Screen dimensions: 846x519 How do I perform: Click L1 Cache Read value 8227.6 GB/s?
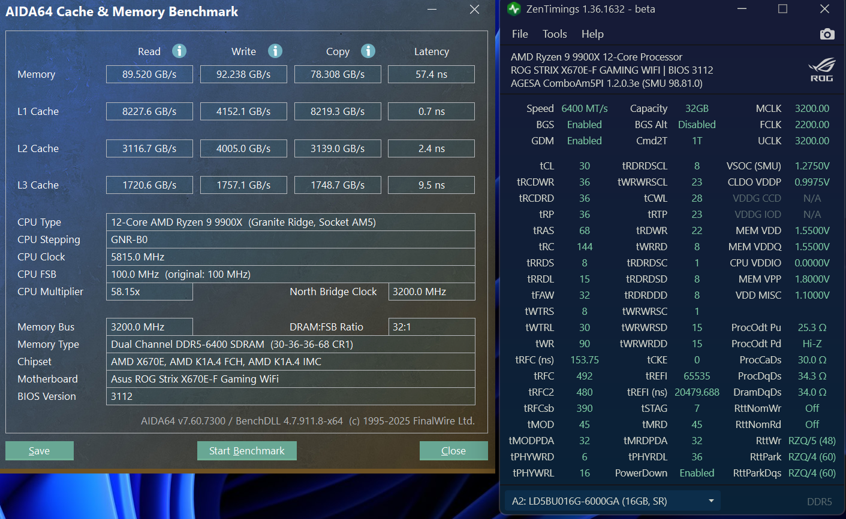(149, 111)
